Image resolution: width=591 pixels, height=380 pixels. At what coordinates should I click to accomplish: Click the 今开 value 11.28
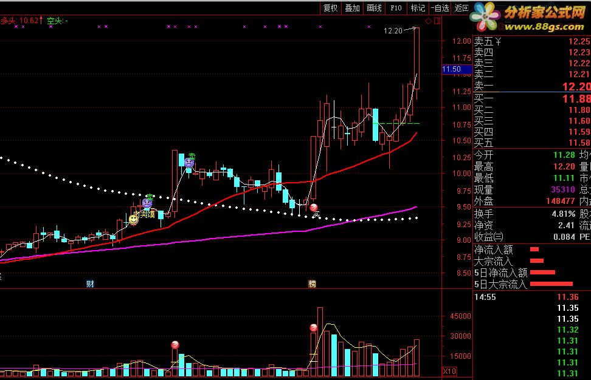point(564,155)
